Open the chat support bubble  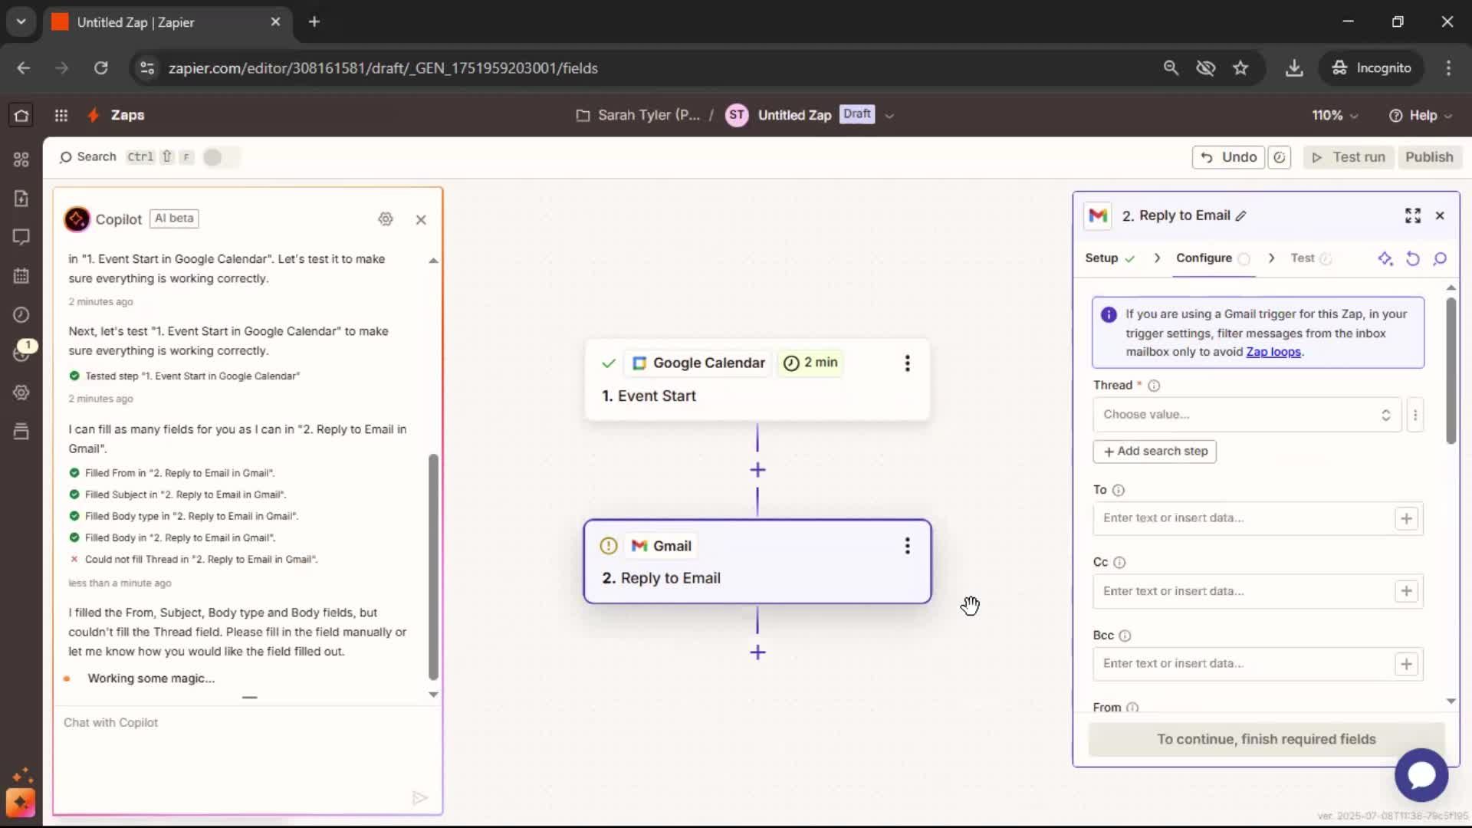click(1421, 775)
